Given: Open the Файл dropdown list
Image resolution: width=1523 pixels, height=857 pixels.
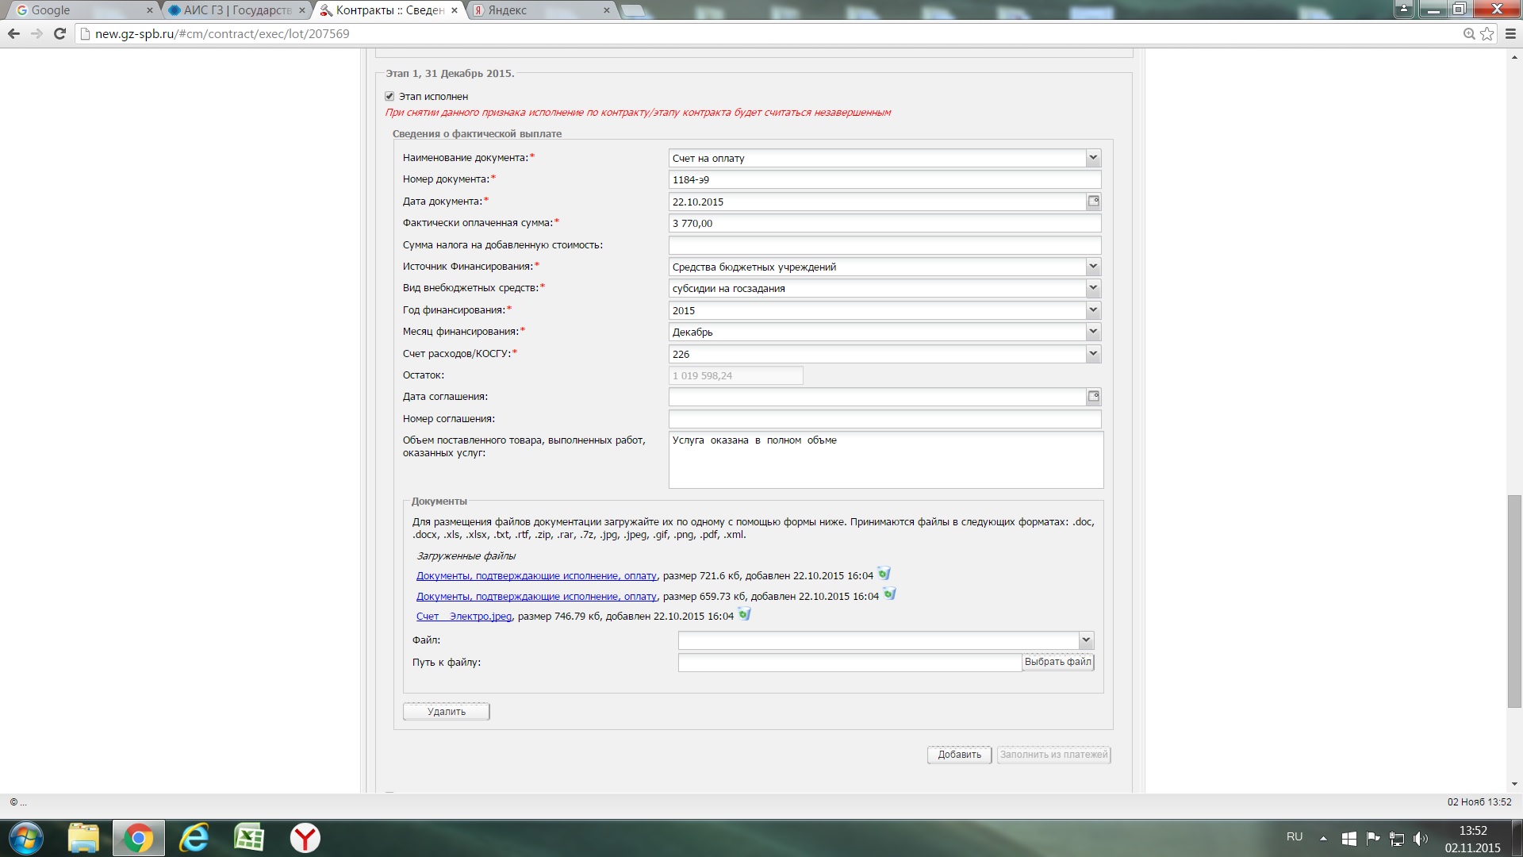Looking at the screenshot, I should coord(1085,640).
